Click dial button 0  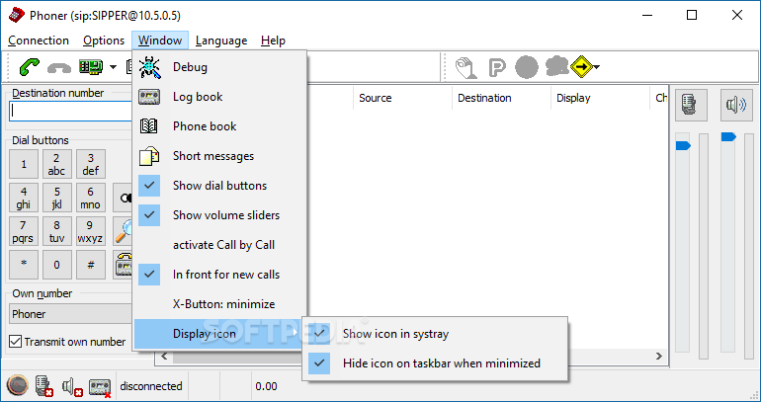[x=56, y=265]
